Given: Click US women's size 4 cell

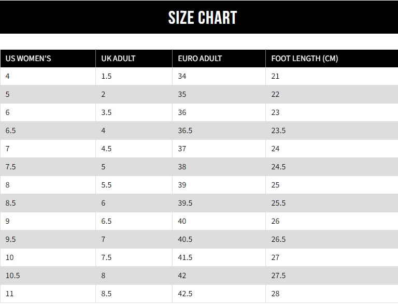Looking at the screenshot, I should [8, 76].
